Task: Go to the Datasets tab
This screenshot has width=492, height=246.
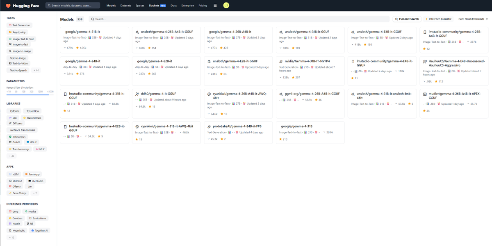Action: click(126, 5)
